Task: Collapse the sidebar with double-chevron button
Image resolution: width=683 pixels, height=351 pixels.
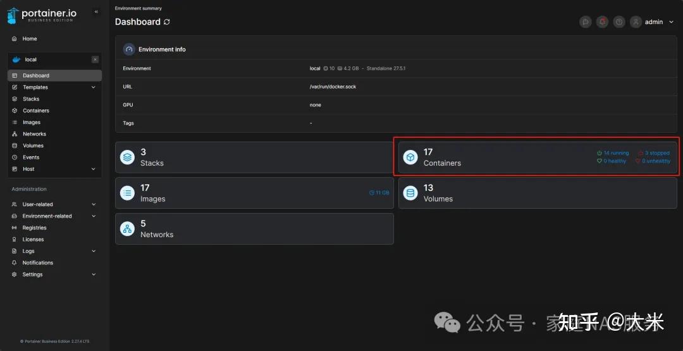Action: coord(96,12)
